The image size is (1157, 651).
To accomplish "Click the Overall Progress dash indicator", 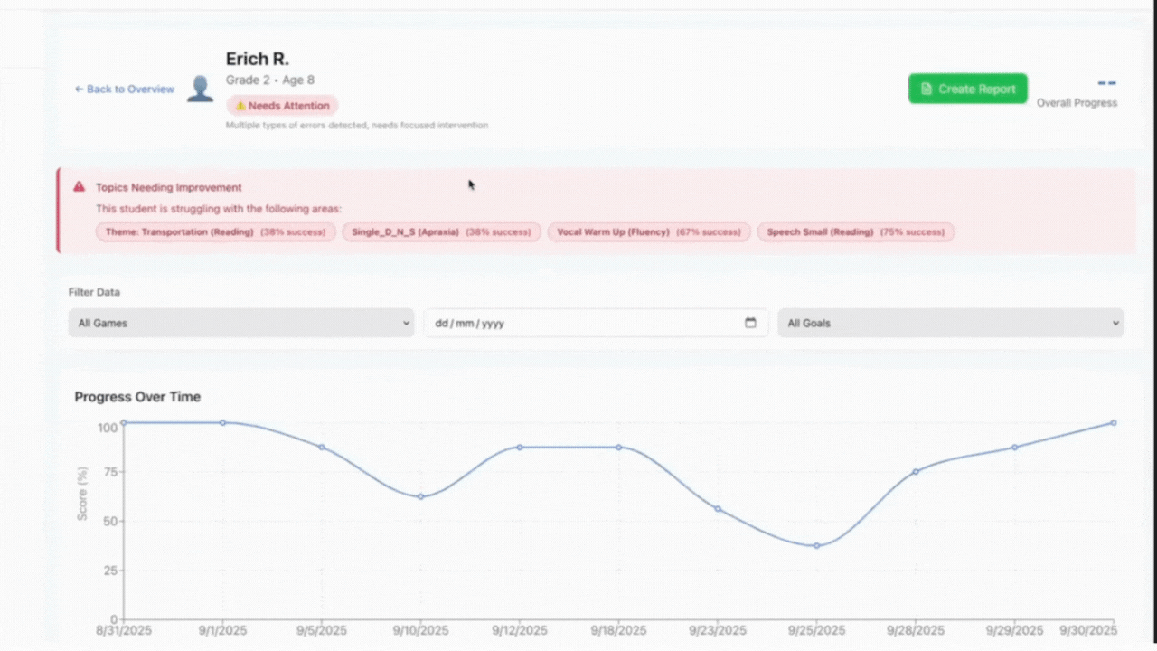I will click(x=1106, y=83).
